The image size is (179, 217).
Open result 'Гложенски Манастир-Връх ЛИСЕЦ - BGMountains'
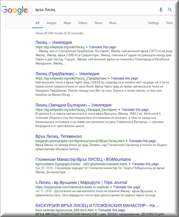point(83,159)
